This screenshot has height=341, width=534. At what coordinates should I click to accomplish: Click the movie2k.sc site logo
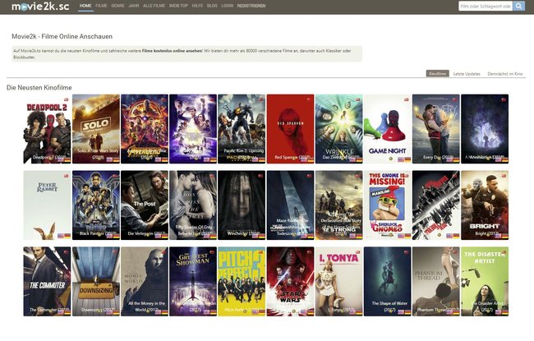coord(38,7)
